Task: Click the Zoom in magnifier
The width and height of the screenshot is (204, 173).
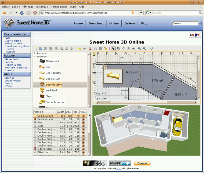Action: pos(144,49)
